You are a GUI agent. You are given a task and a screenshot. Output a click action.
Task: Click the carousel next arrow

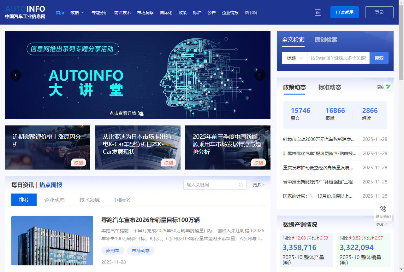[259, 75]
